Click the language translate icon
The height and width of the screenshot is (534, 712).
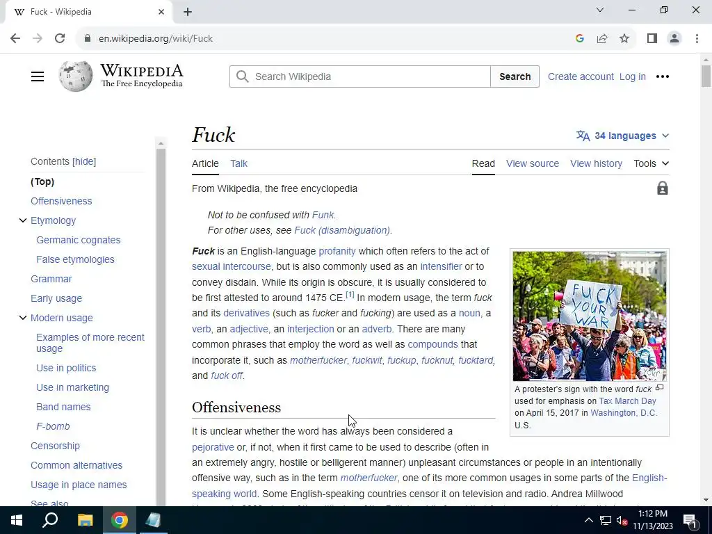pos(583,136)
